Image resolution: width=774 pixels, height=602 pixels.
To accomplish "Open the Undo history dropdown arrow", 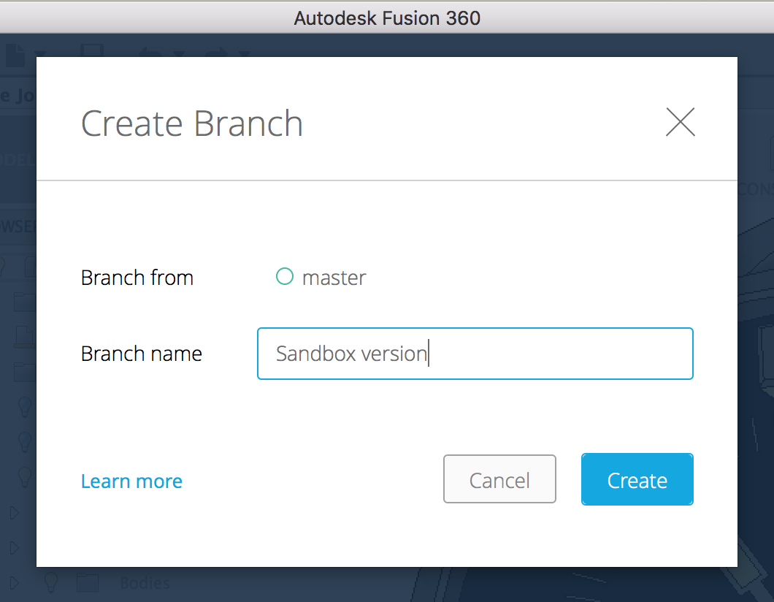I will tap(176, 54).
